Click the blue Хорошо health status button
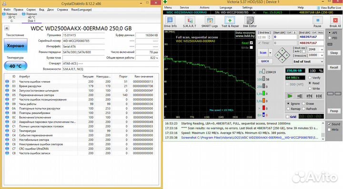 coord(16,46)
